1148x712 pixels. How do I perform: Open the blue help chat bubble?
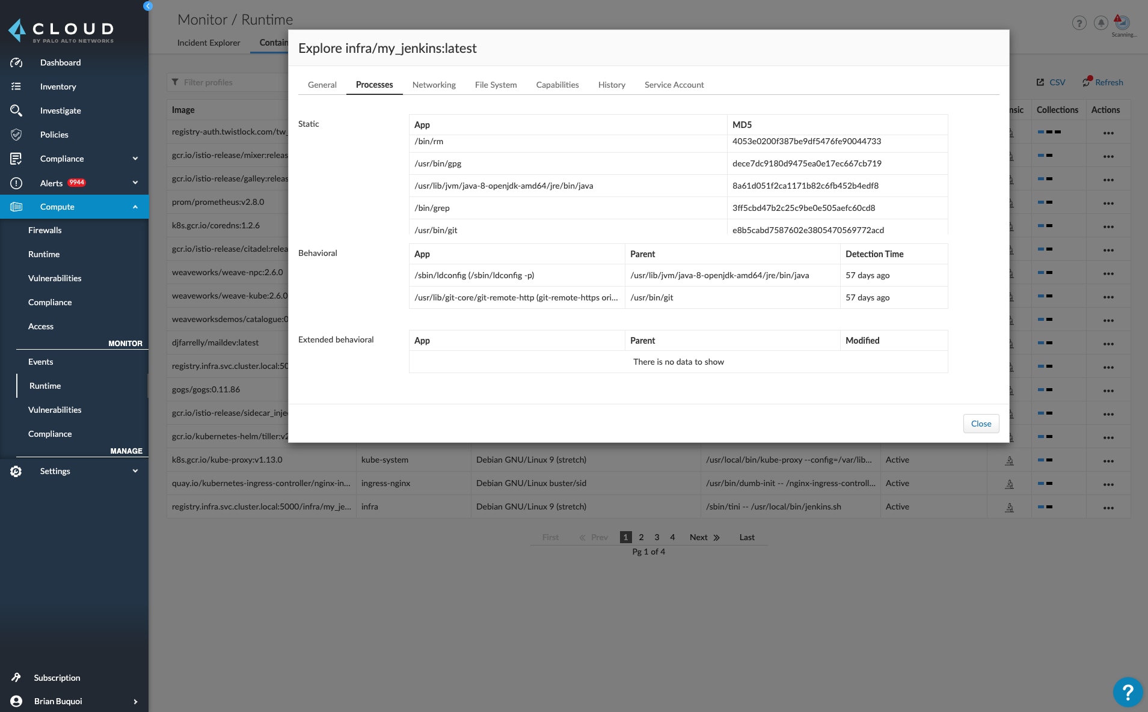[1128, 692]
